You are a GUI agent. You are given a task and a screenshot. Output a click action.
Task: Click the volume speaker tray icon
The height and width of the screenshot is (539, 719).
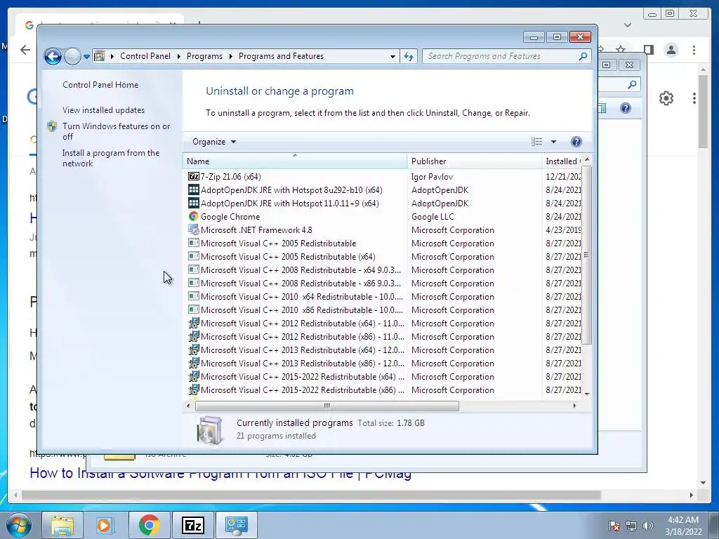coord(648,526)
